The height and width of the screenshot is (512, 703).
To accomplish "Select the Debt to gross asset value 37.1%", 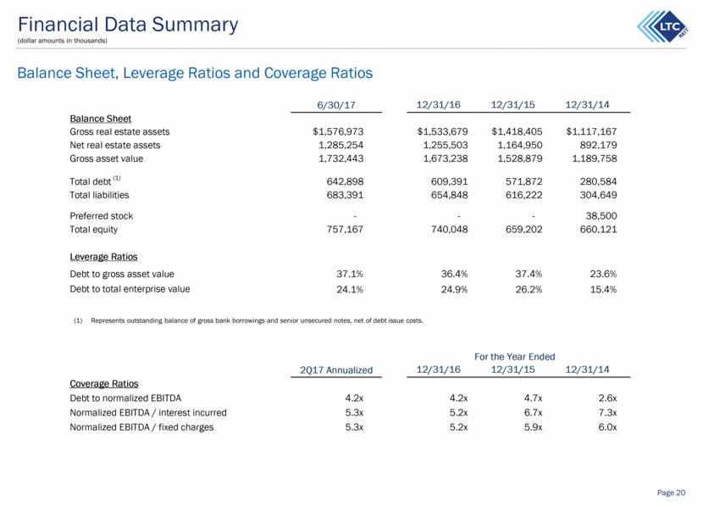I will (x=350, y=274).
